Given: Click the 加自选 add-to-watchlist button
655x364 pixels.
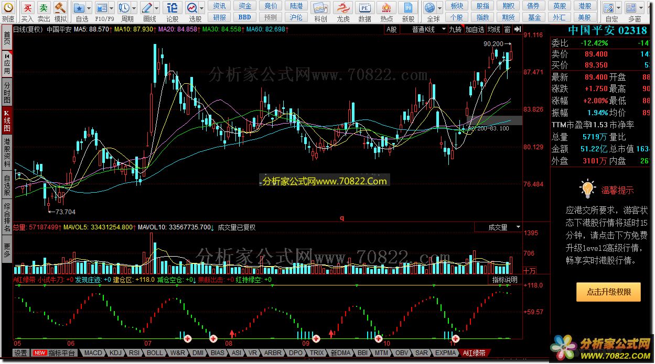Looking at the screenshot, I should 475,29.
